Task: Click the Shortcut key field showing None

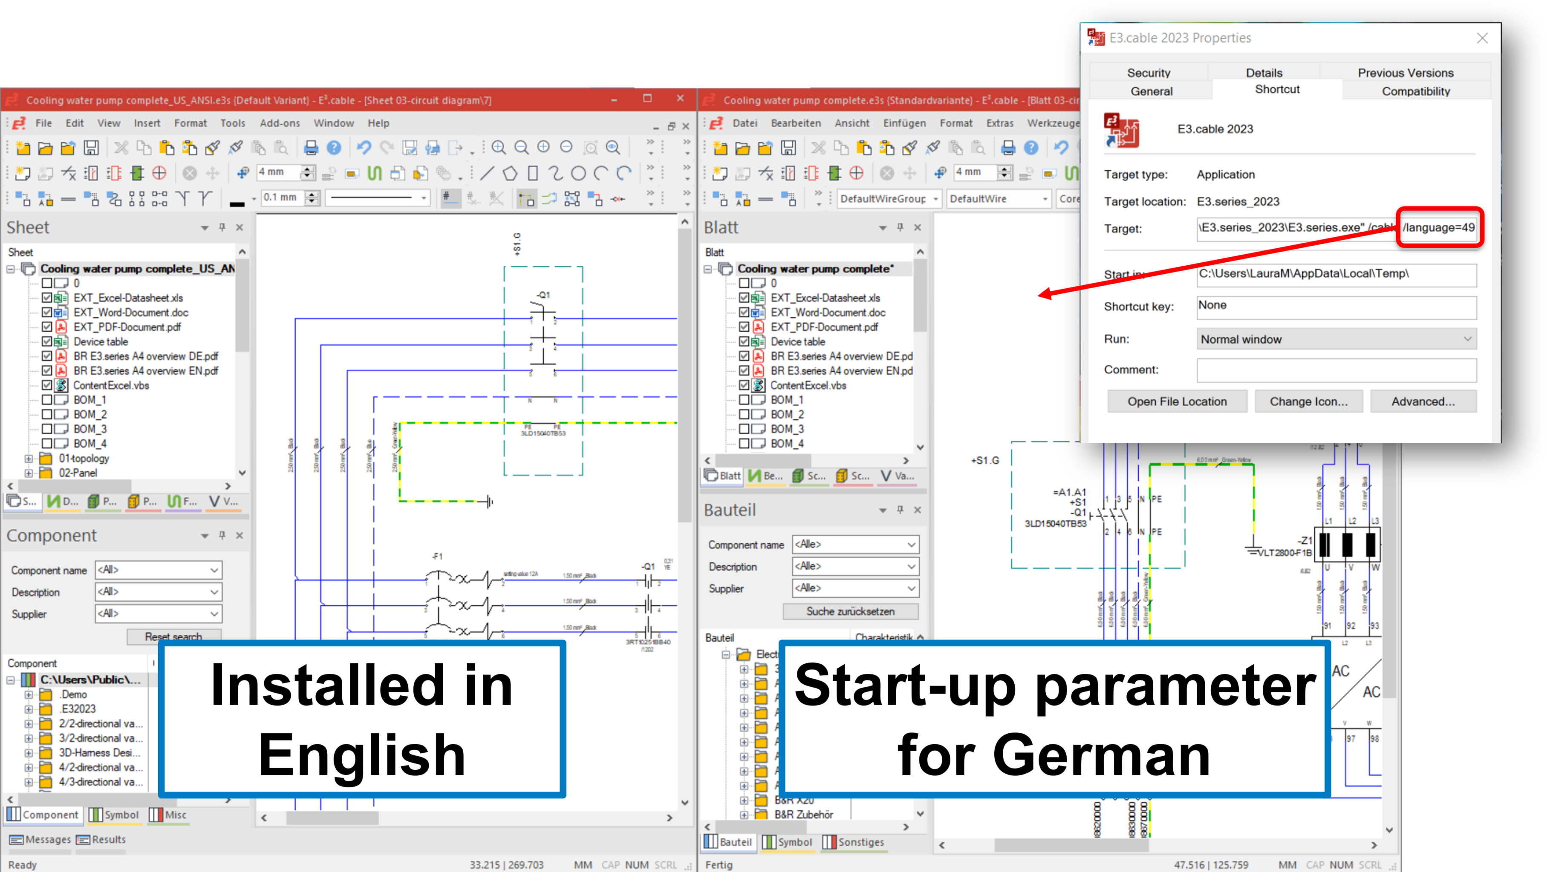Action: pyautogui.click(x=1336, y=307)
